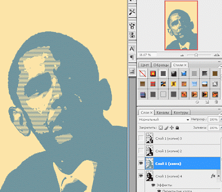Open the Стили panel options menu arrow
This screenshot has height=192, width=222.
click(x=221, y=66)
